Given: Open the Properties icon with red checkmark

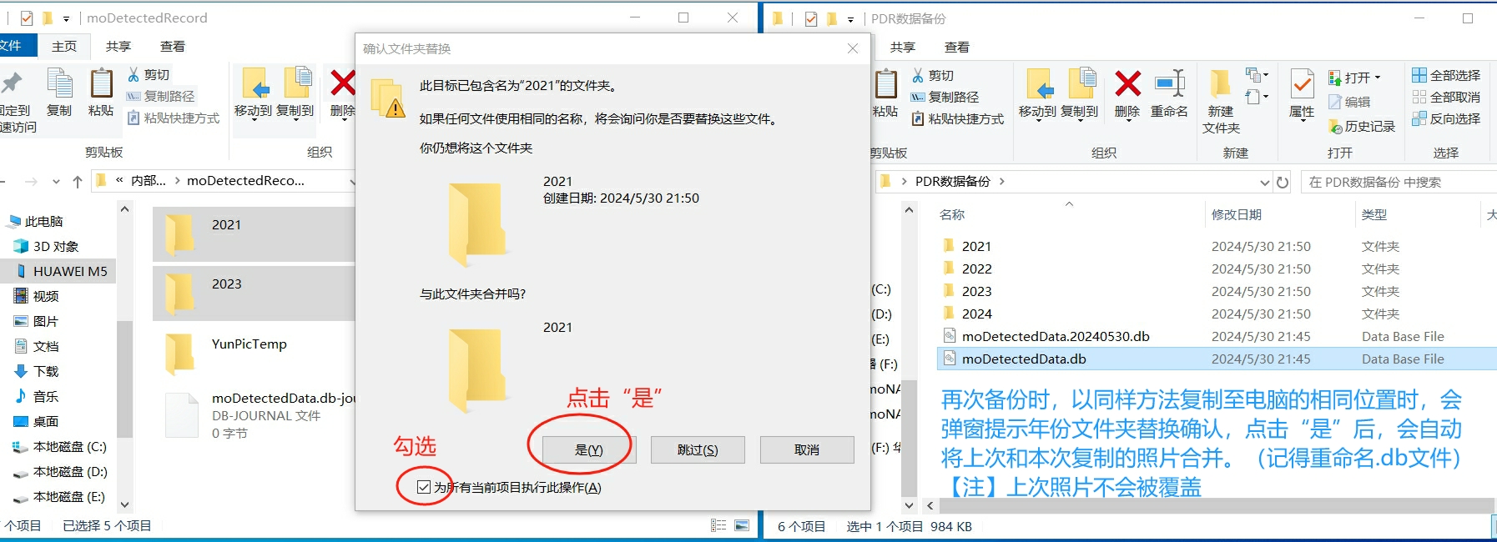Looking at the screenshot, I should (x=1302, y=85).
